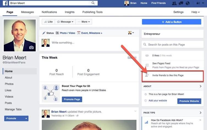Open the posting-as avatar dropdown
Screen dimensions: 207x130
[131, 33]
